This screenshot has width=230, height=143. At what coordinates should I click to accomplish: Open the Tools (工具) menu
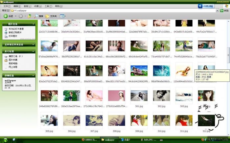point(48,6)
